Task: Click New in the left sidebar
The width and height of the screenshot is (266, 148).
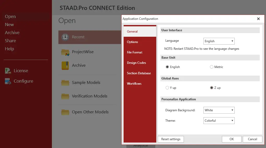Action: (9, 24)
